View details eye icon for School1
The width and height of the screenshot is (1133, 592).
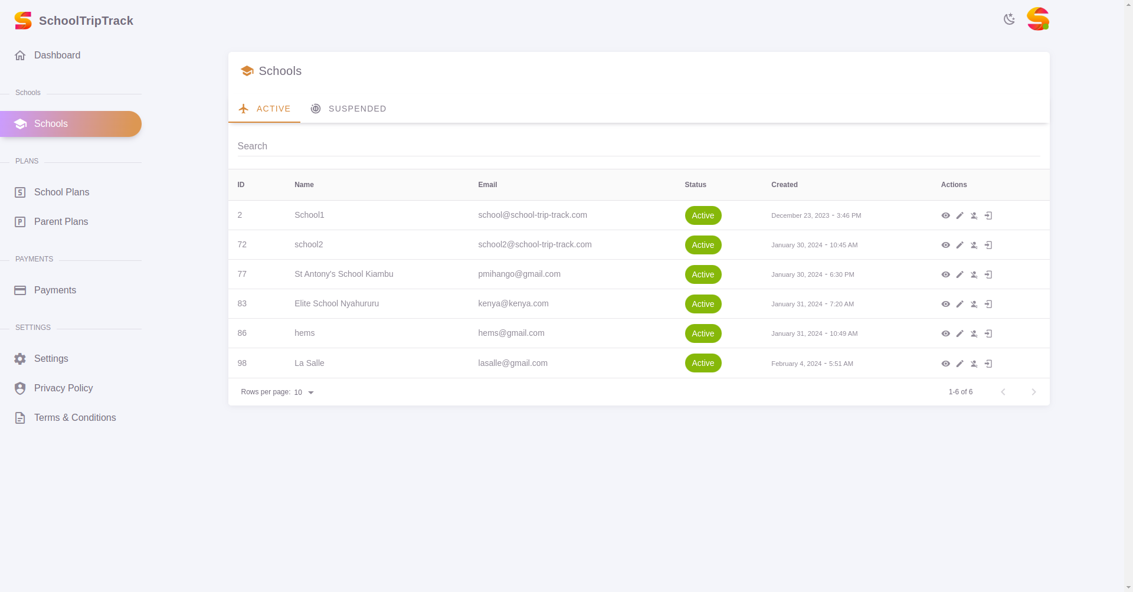(945, 215)
